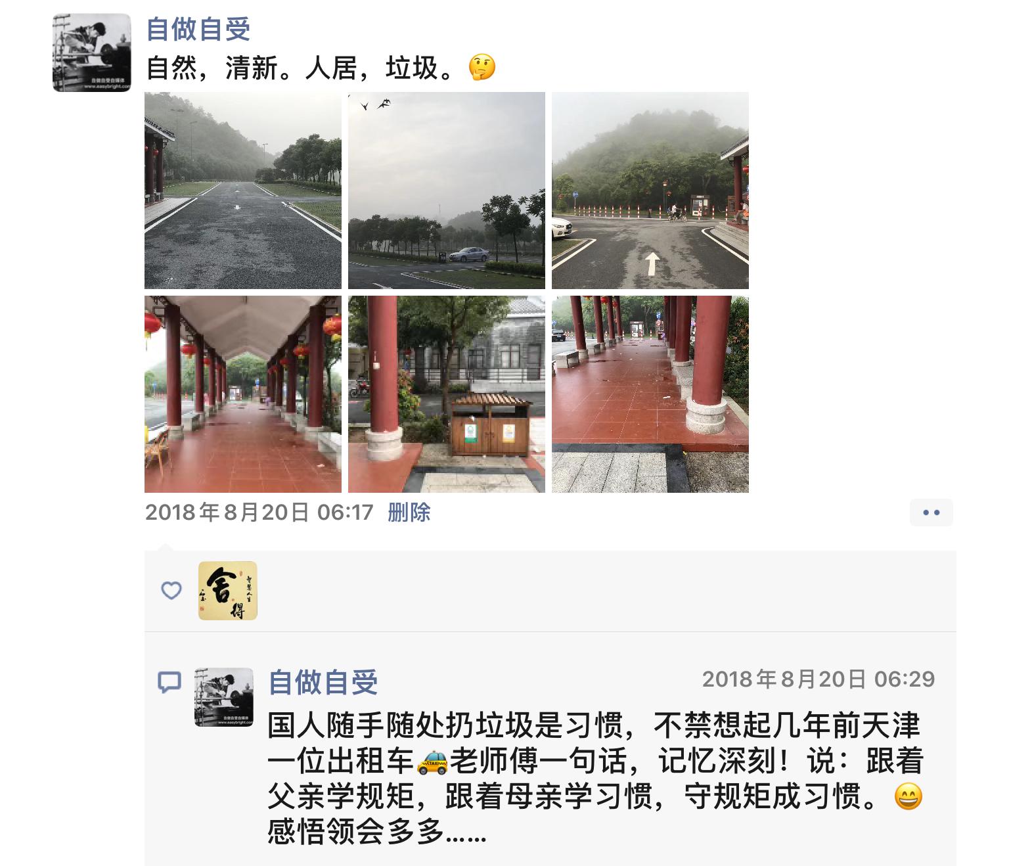Click the 自做自受 username at top
The width and height of the screenshot is (1009, 866).
click(198, 28)
